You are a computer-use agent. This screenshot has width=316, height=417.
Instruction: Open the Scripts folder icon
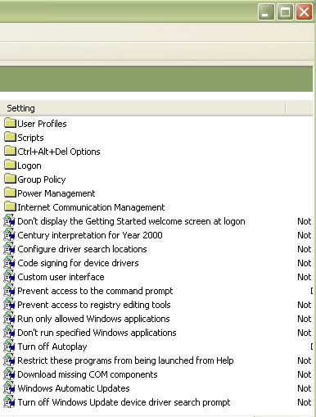click(10, 137)
